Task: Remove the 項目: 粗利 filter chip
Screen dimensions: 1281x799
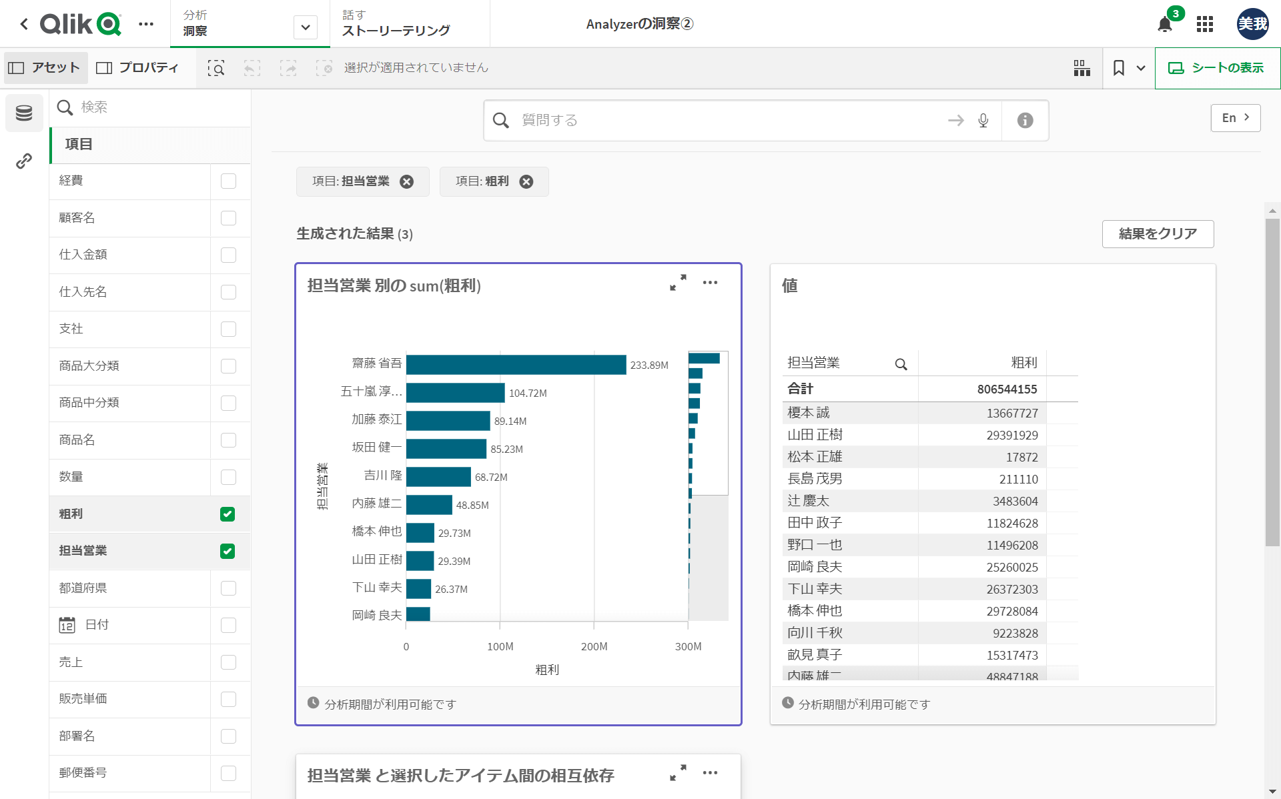Action: coord(526,181)
